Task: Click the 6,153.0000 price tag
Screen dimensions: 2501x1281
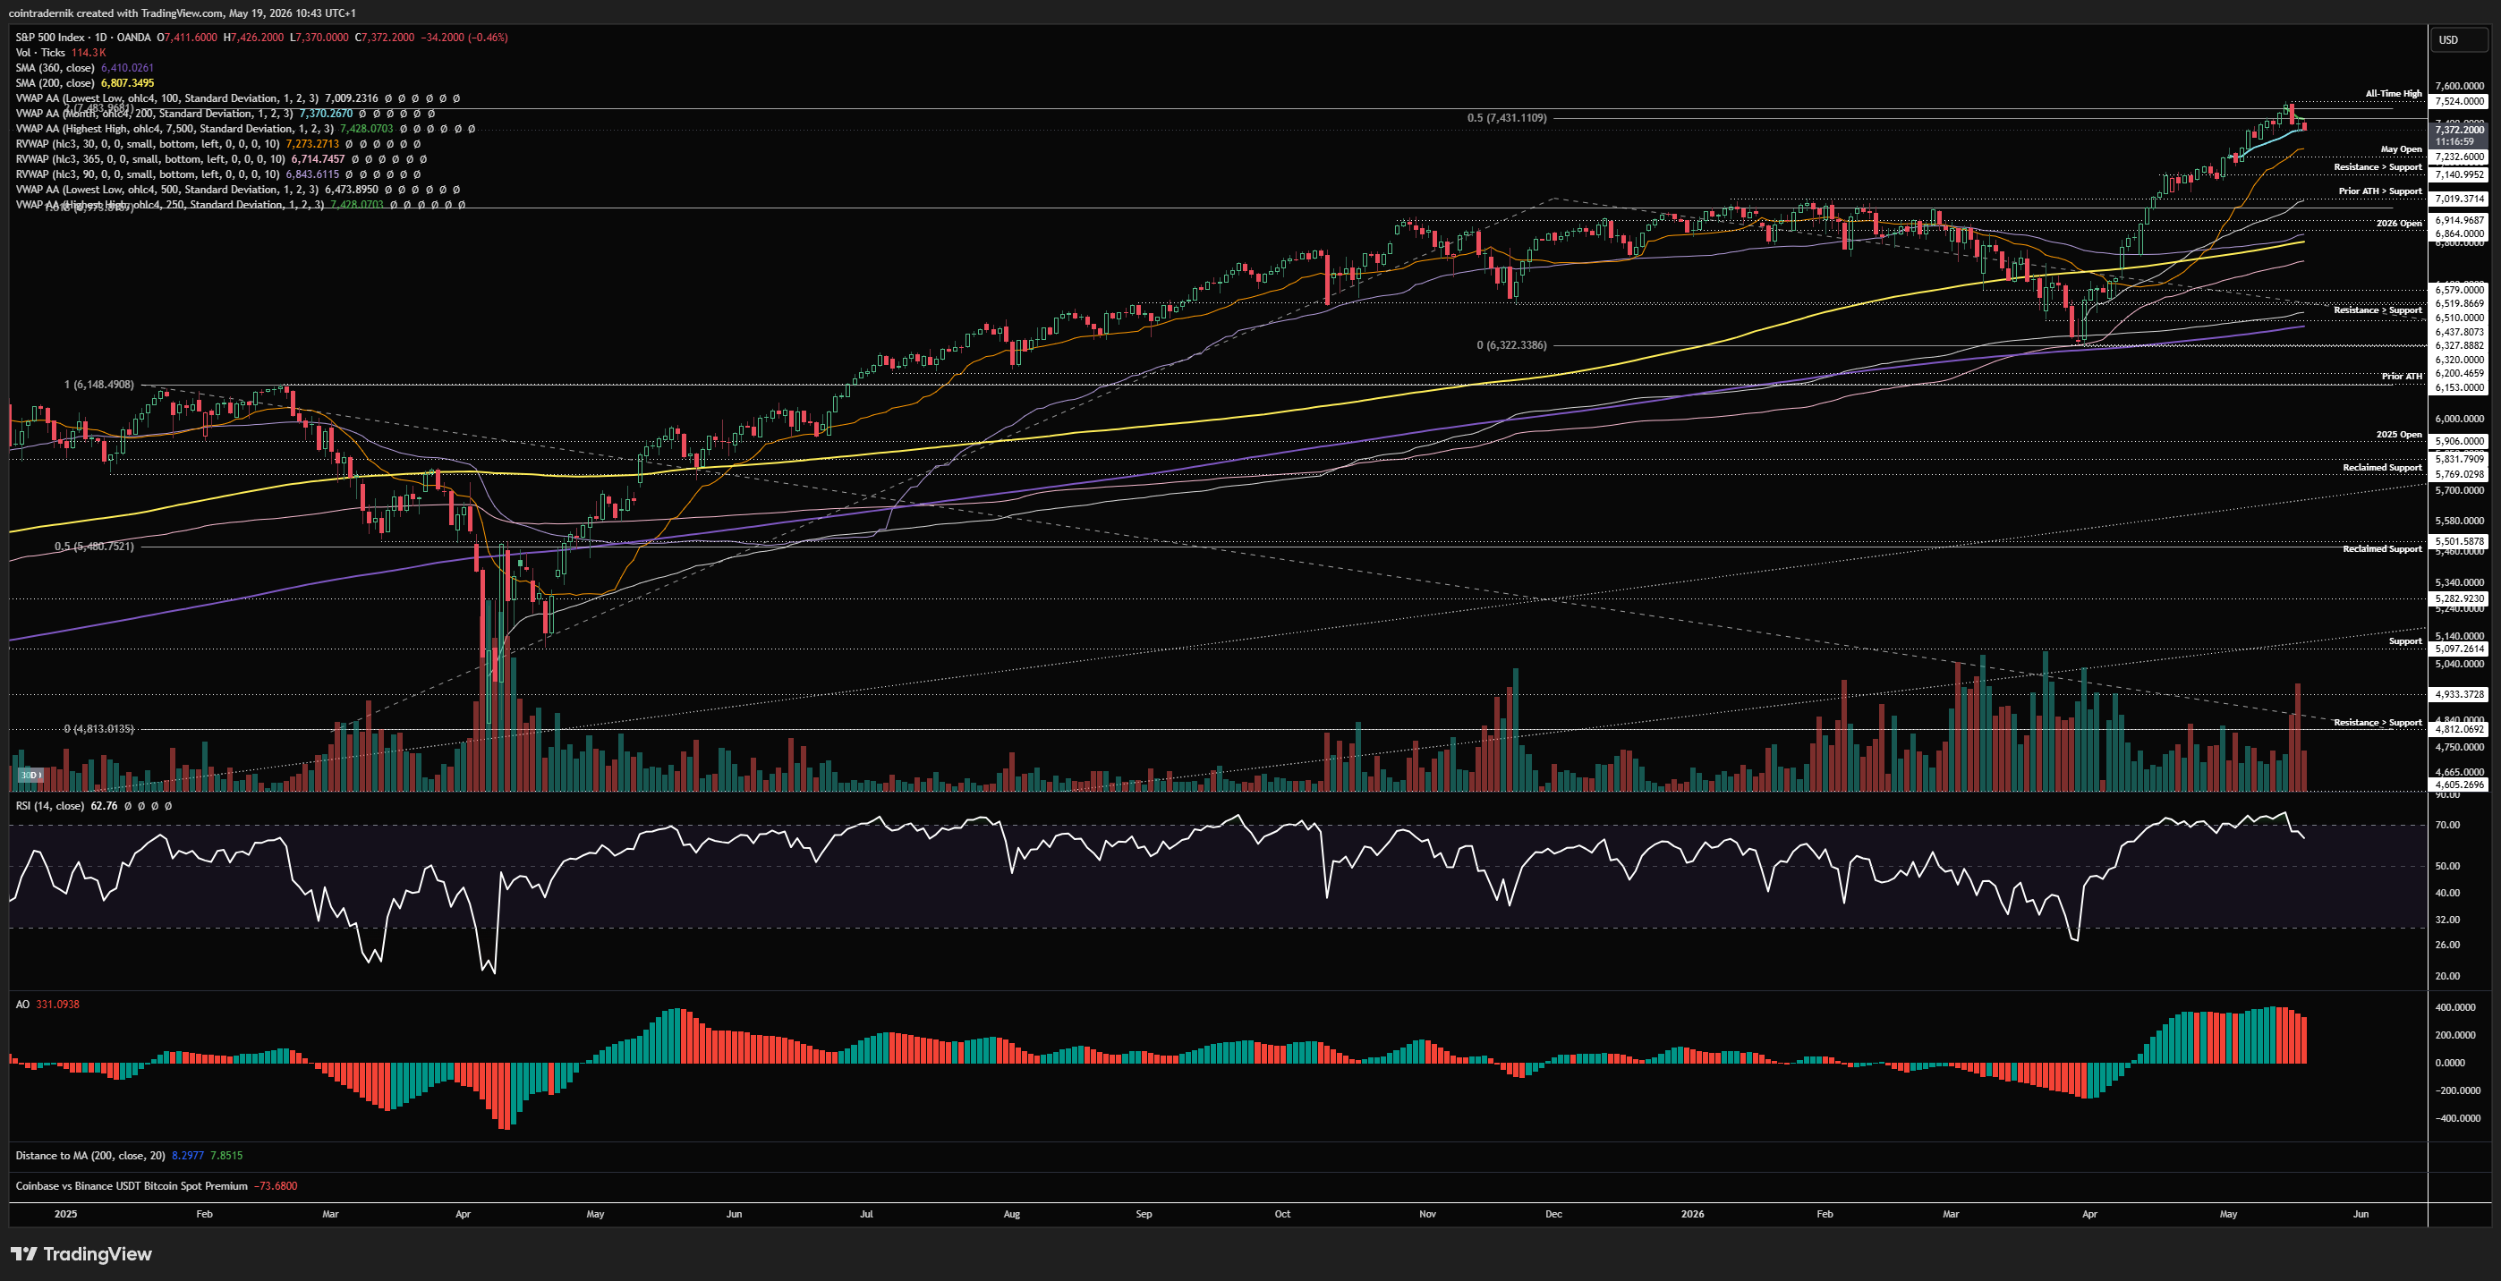Action: coord(2459,387)
